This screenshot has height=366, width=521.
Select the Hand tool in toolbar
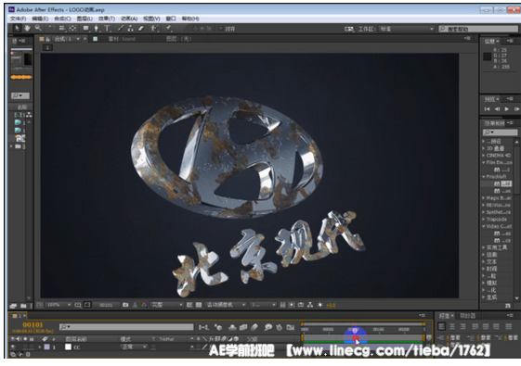tap(27, 29)
